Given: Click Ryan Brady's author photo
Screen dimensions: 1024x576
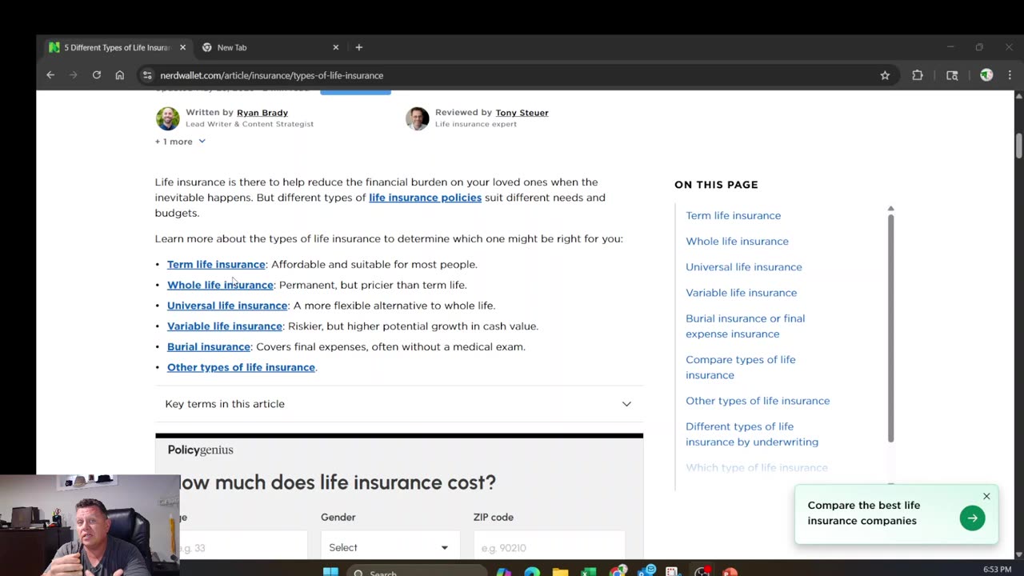Looking at the screenshot, I should coord(168,118).
